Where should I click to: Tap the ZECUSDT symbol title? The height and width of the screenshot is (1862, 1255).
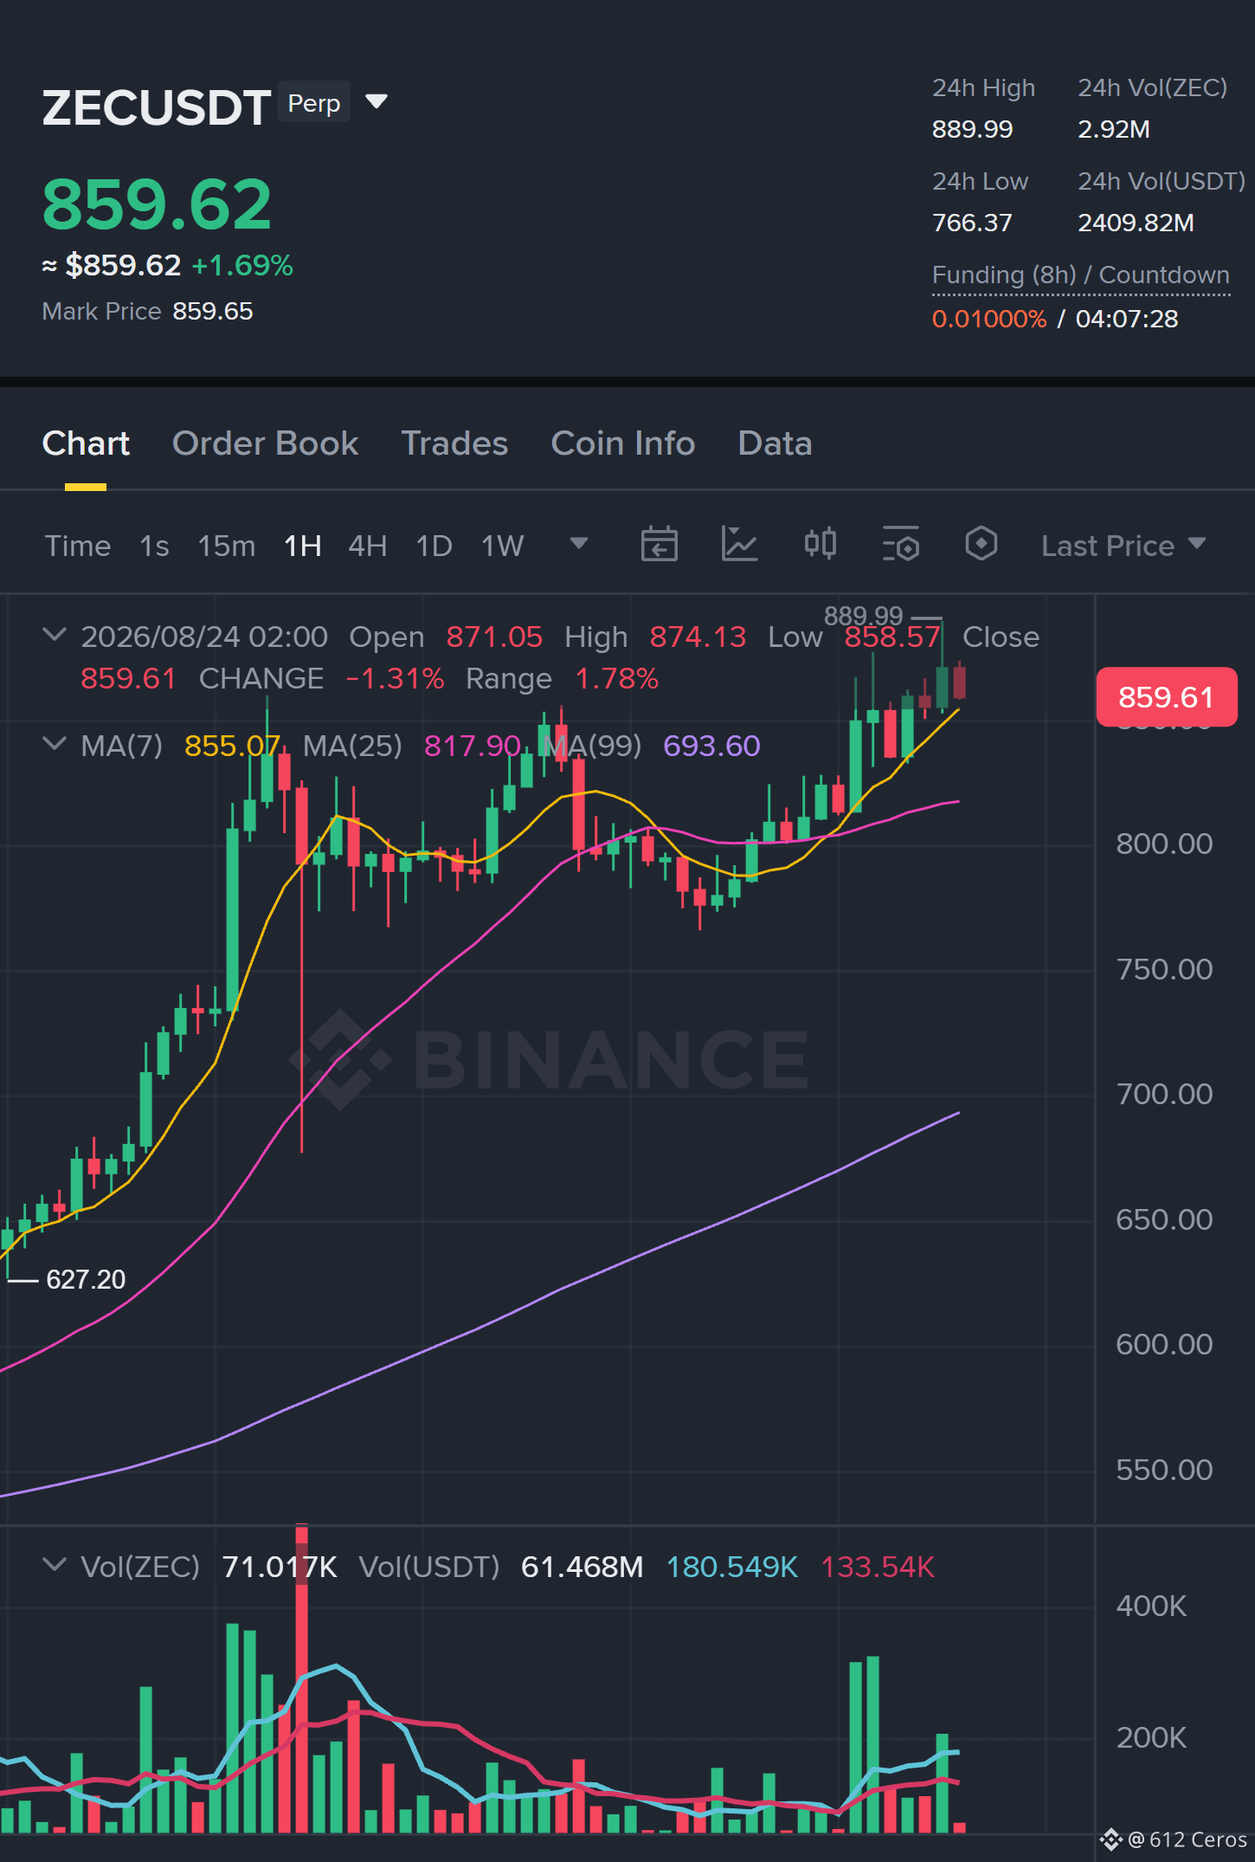coord(157,107)
